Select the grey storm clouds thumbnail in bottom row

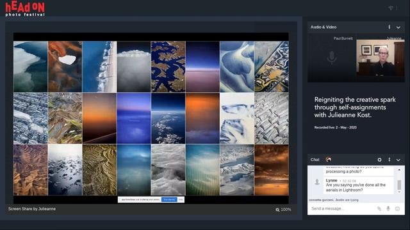(x=168, y=170)
